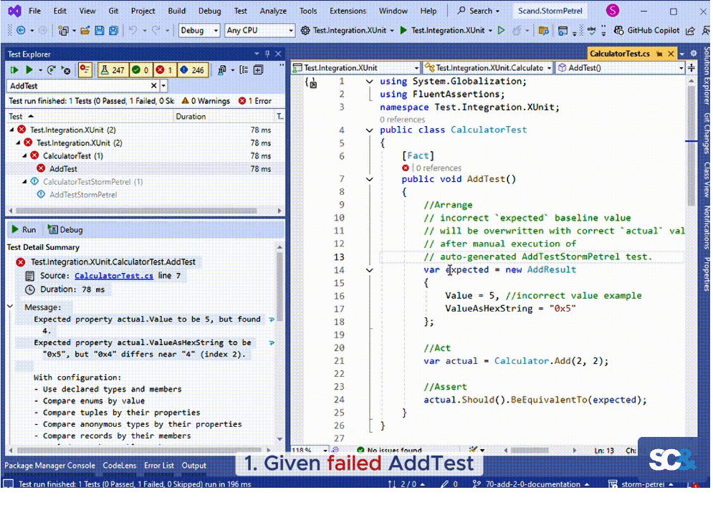Toggle not run tests filter showing 246
This screenshot has height=505, width=713.
192,70
